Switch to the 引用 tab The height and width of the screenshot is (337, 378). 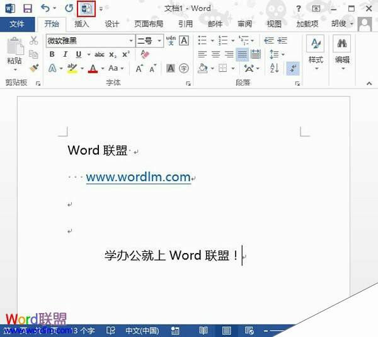pos(186,24)
